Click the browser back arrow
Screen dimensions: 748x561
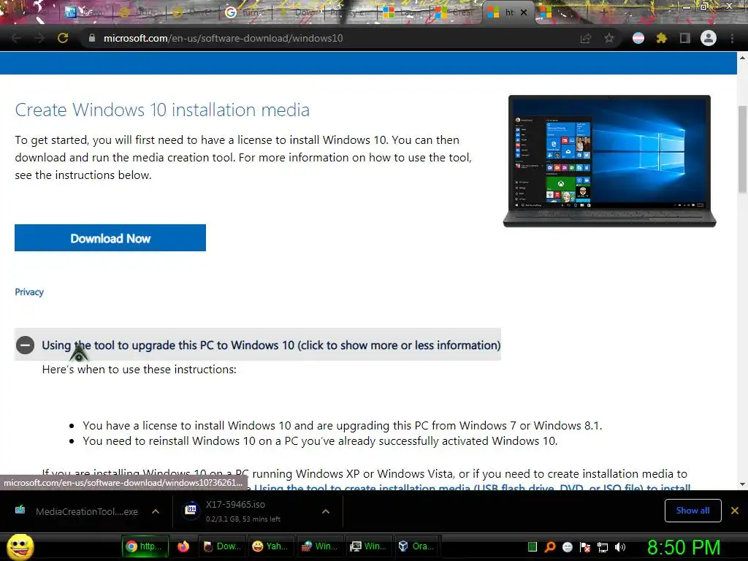tap(16, 38)
